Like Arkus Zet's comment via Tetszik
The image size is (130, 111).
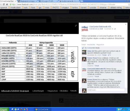(104, 55)
